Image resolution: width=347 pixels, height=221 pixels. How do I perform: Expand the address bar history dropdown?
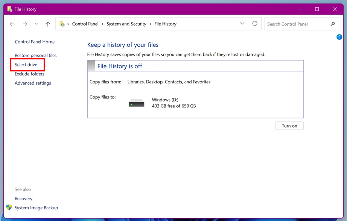242,23
